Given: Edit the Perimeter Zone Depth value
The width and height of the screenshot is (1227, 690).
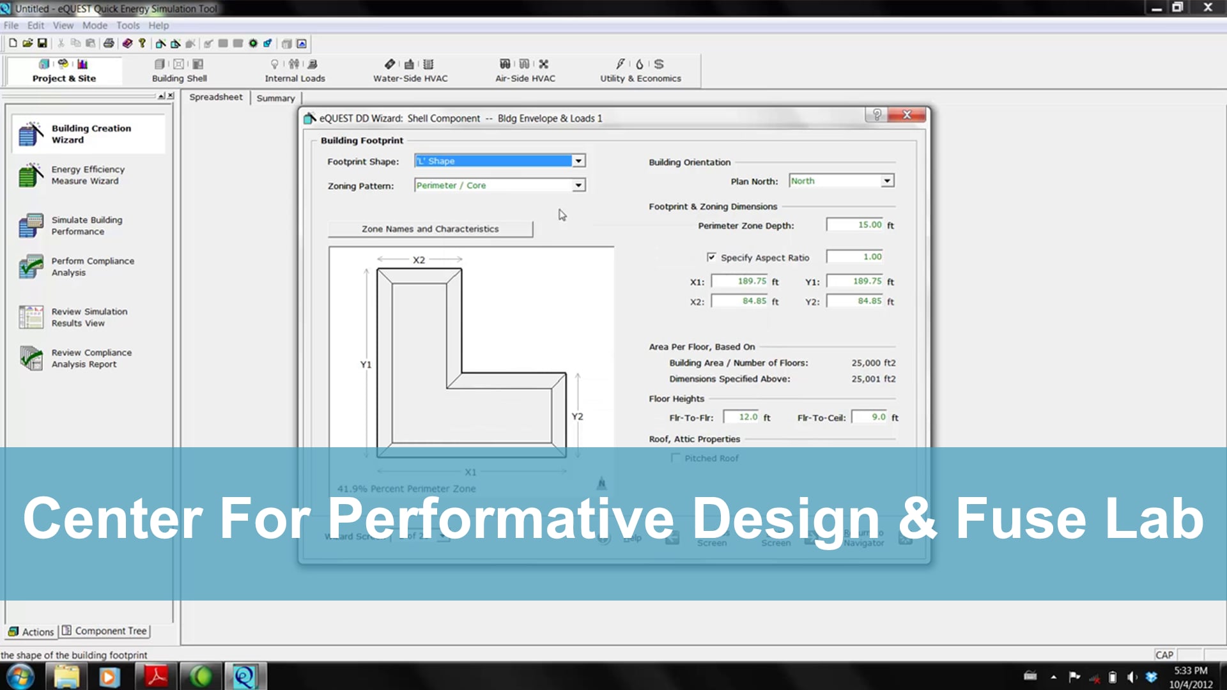Looking at the screenshot, I should [856, 225].
